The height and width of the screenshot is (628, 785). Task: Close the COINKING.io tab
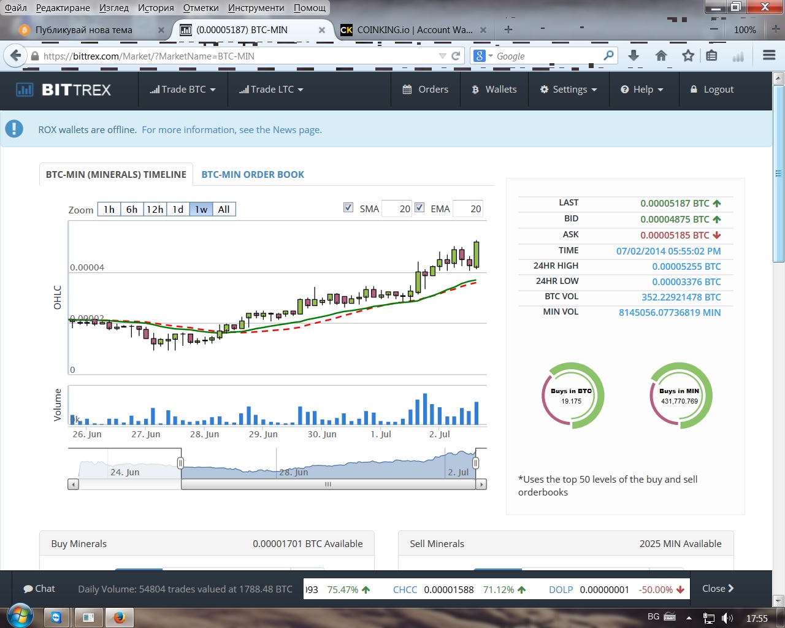[x=483, y=29]
